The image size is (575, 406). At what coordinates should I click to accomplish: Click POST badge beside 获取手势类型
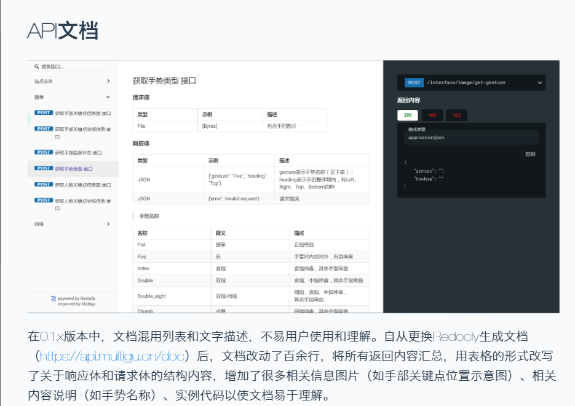pyautogui.click(x=44, y=168)
